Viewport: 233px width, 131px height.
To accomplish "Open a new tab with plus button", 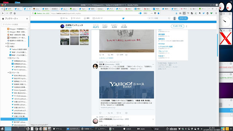I will point(213,9).
